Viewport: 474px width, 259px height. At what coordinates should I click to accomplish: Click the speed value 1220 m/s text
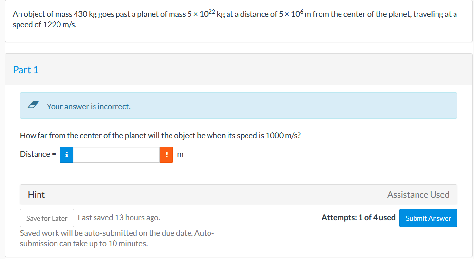click(59, 25)
